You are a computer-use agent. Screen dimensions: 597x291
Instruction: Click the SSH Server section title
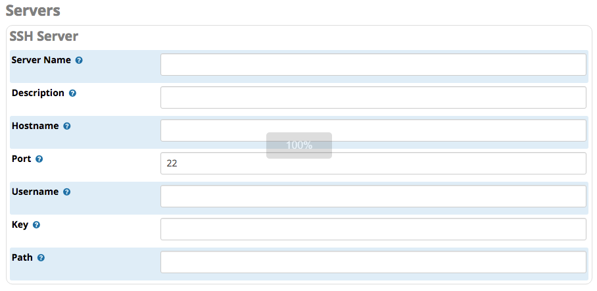[x=44, y=36]
